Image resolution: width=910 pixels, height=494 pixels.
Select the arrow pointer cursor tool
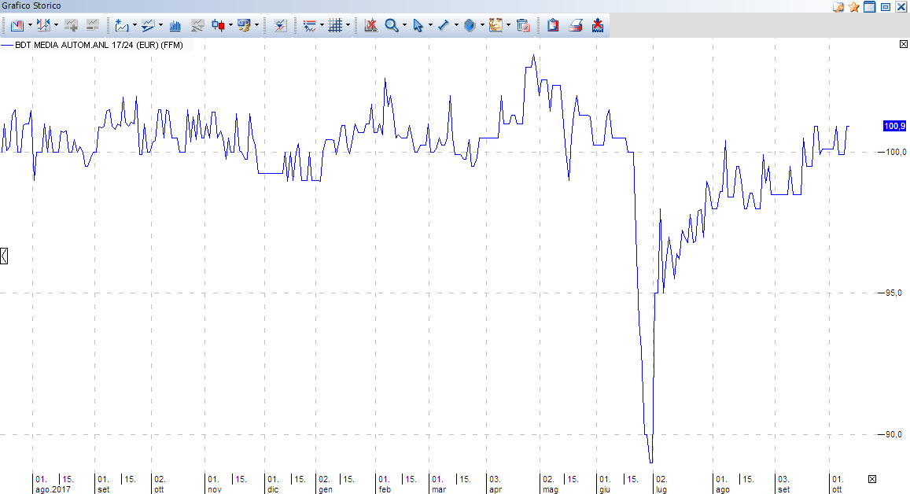[418, 25]
